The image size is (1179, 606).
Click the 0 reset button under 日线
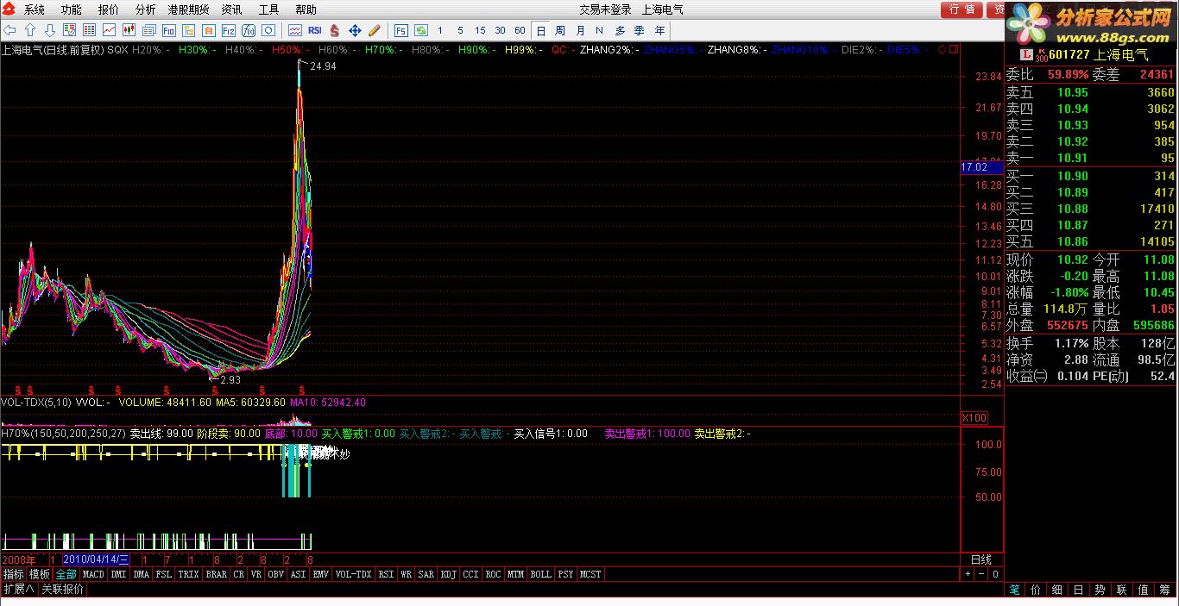995,574
